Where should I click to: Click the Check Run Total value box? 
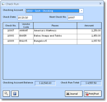click(91, 83)
